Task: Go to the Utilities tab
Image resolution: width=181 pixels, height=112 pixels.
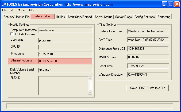Action: (60, 17)
